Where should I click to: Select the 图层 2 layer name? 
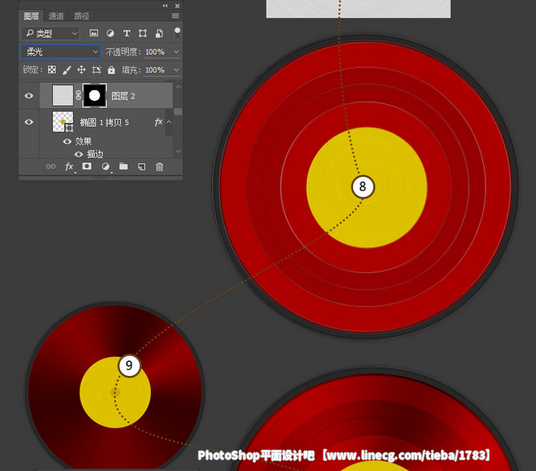[123, 96]
